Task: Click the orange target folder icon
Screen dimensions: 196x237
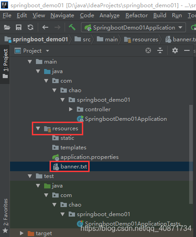Action: (31, 233)
